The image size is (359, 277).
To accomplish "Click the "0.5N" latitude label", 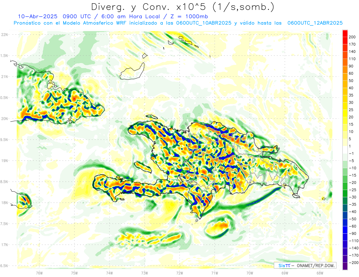I will (x=4, y=98).
